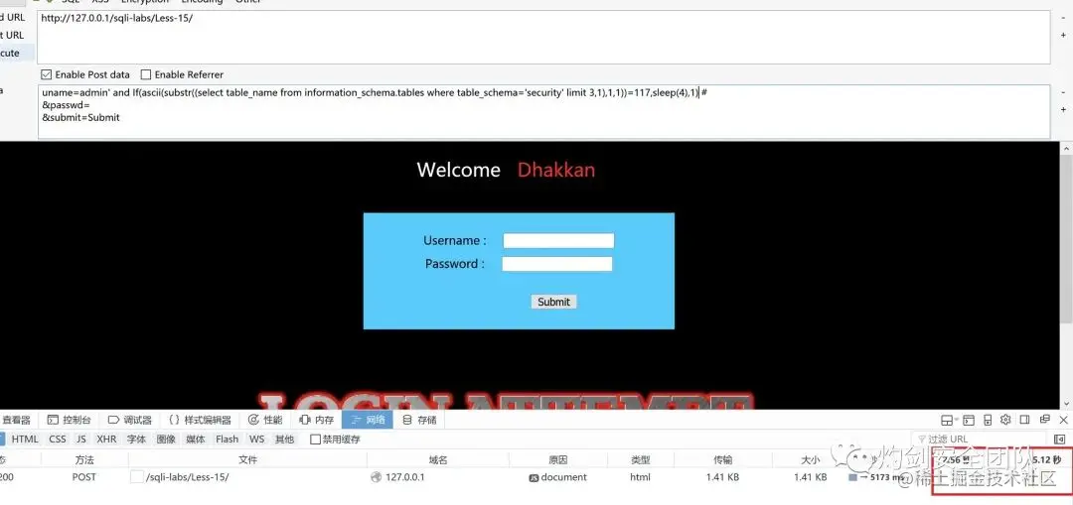Filter requests by WS
Image resolution: width=1073 pixels, height=505 pixels.
pyautogui.click(x=256, y=440)
